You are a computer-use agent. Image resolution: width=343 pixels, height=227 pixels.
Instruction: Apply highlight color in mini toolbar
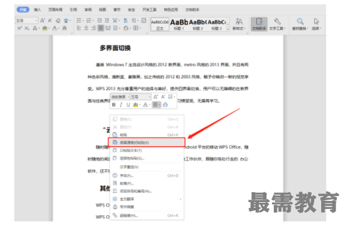pyautogui.click(x=135, y=104)
